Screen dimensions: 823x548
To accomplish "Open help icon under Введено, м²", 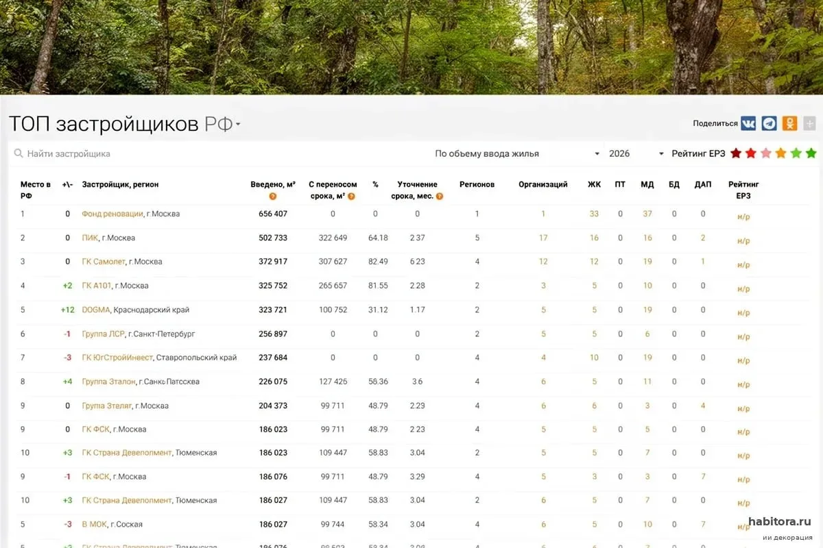I will 273,197.
